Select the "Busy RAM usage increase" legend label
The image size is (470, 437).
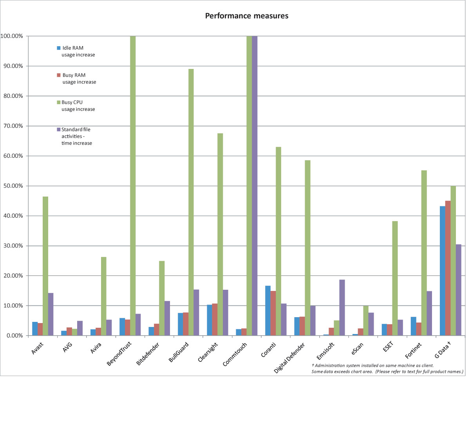(79, 78)
